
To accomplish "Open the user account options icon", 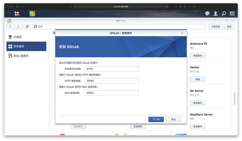I will [215, 13].
